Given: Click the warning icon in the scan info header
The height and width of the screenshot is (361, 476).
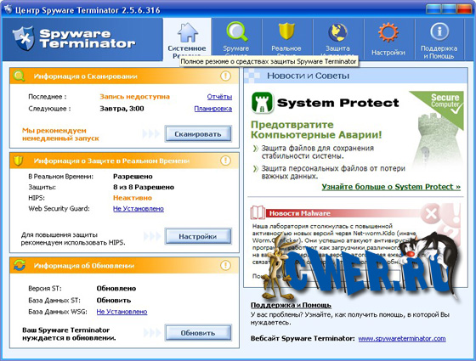Looking at the screenshot, I should click(225, 76).
